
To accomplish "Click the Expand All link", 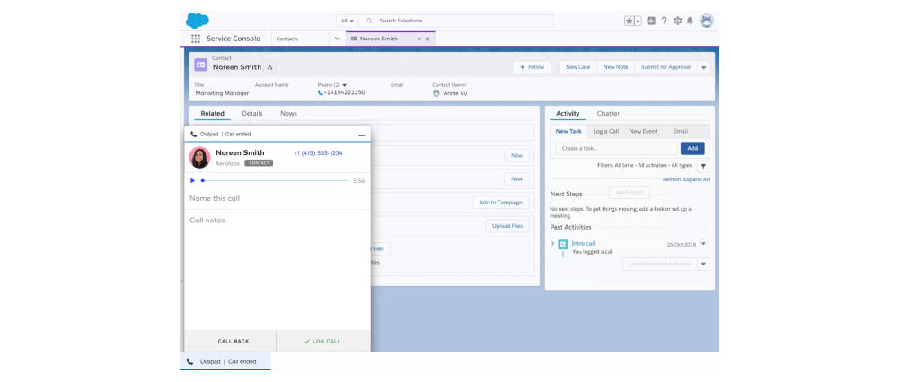I will 697,179.
